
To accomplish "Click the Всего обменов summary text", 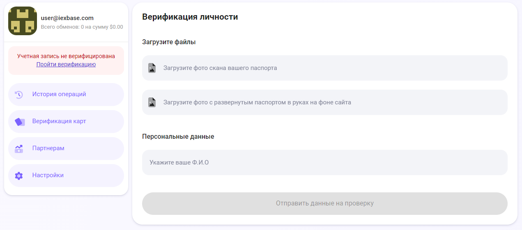I will point(82,27).
